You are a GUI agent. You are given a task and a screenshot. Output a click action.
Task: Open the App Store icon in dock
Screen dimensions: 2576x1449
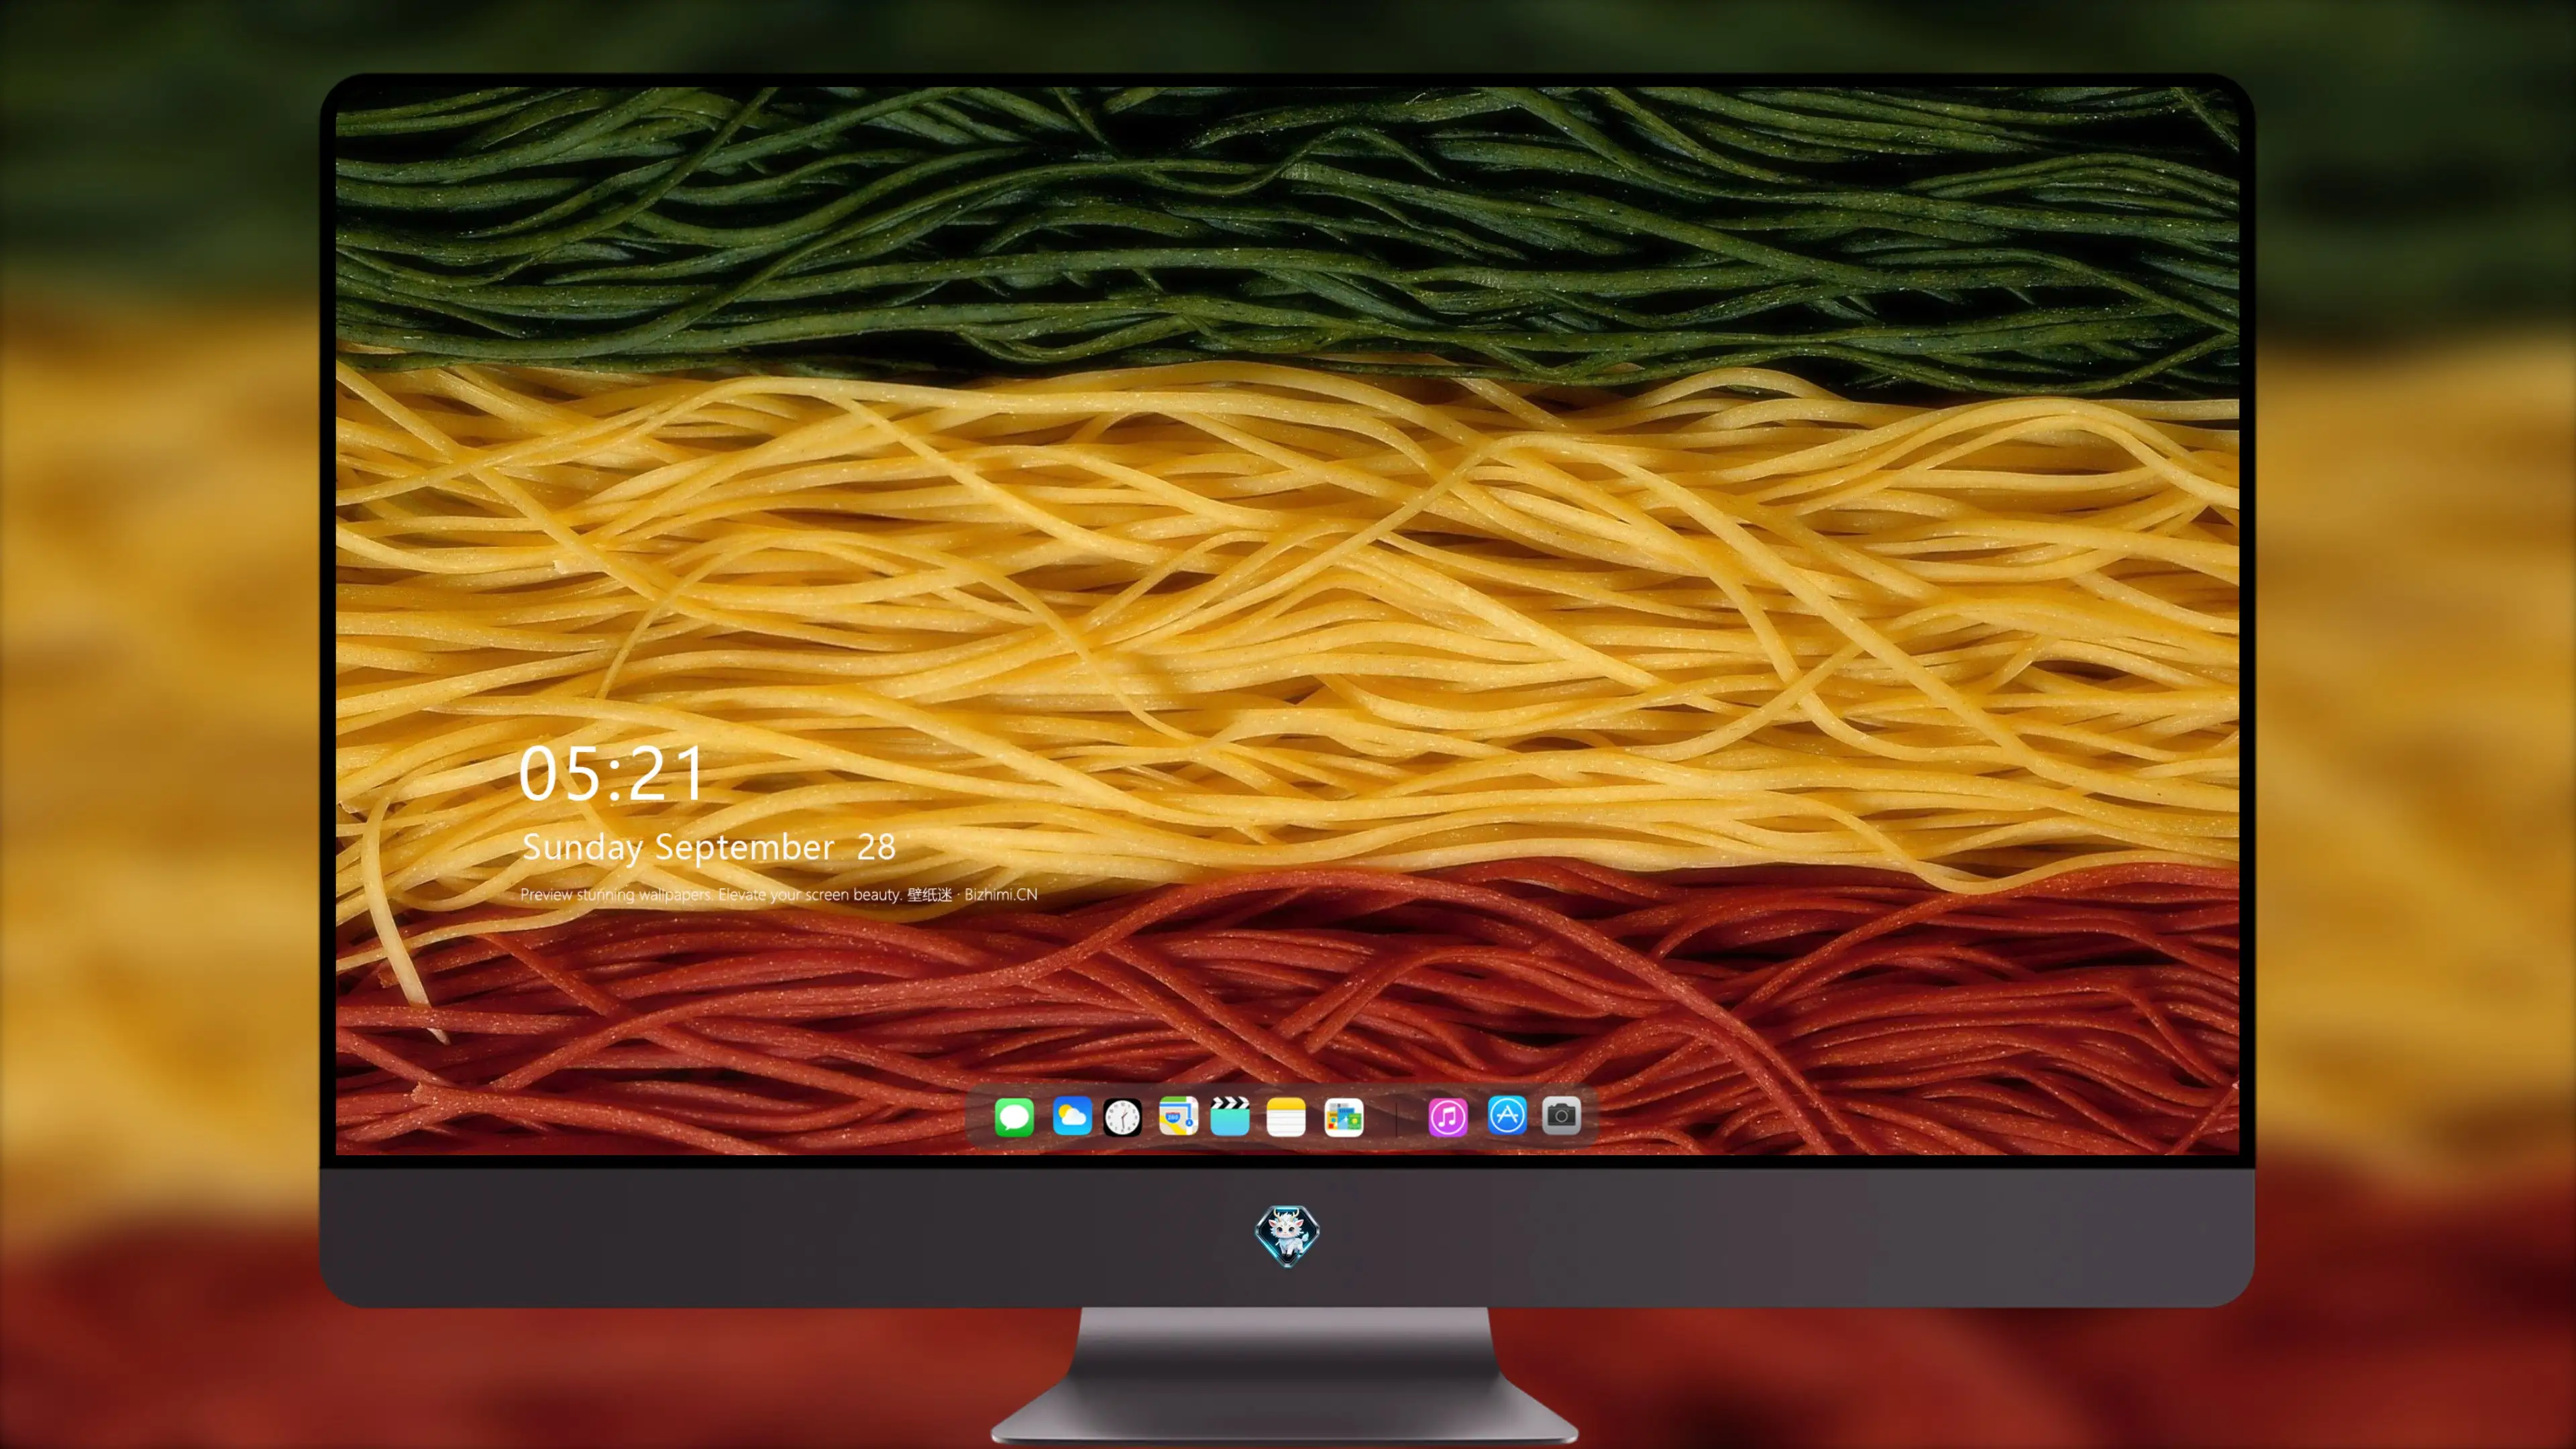1506,1115
